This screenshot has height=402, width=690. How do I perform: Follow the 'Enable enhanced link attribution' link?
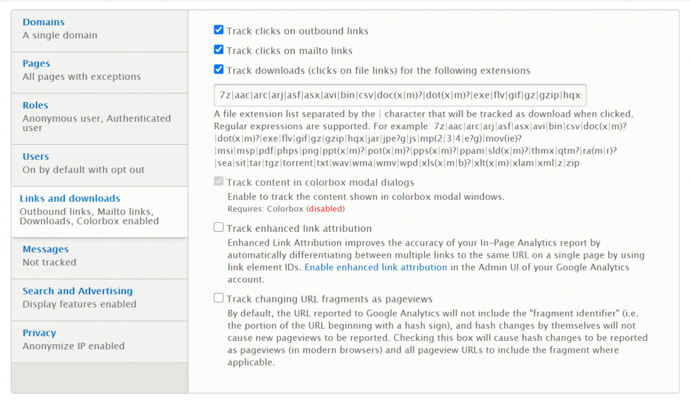376,268
